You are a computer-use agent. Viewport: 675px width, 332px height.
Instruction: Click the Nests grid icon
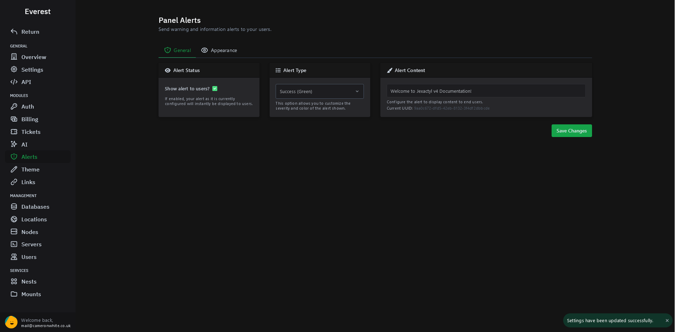[x=14, y=281]
